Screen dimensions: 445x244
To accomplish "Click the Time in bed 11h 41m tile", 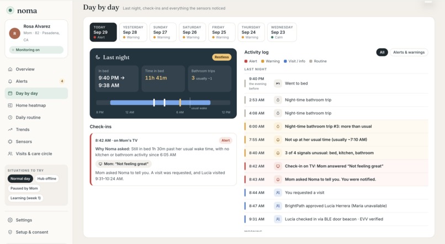I will click(163, 79).
